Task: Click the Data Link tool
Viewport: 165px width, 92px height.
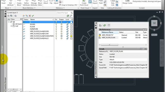Action: (x=113, y=3)
